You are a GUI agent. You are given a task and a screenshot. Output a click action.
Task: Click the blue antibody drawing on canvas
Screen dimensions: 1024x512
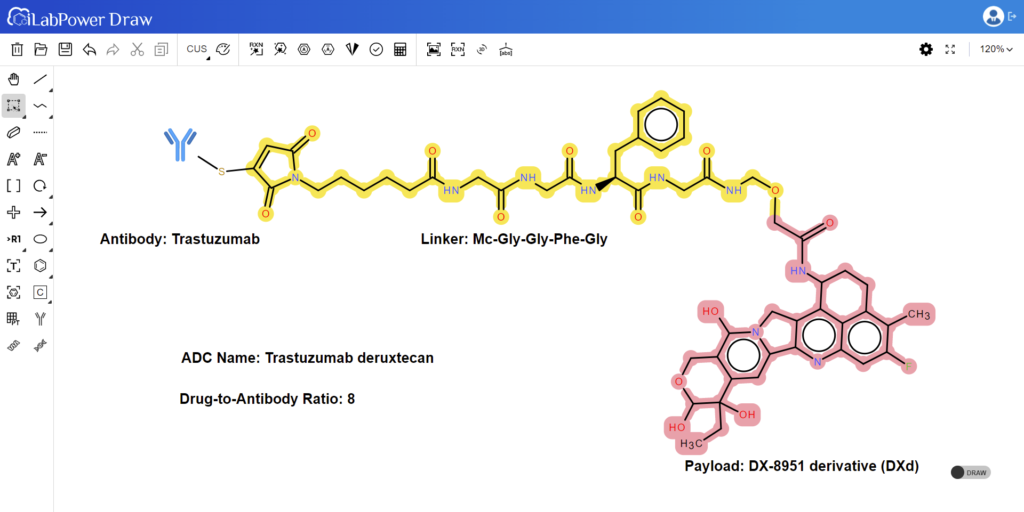180,144
